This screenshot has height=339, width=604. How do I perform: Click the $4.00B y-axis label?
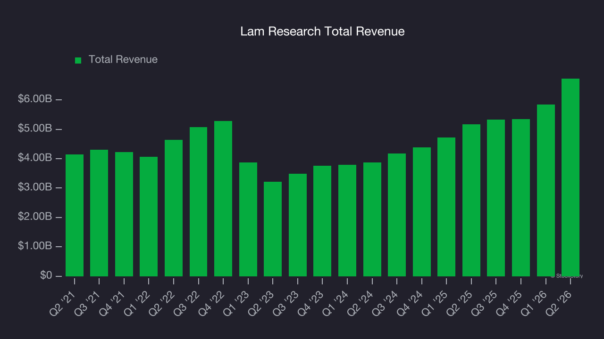coord(35,158)
